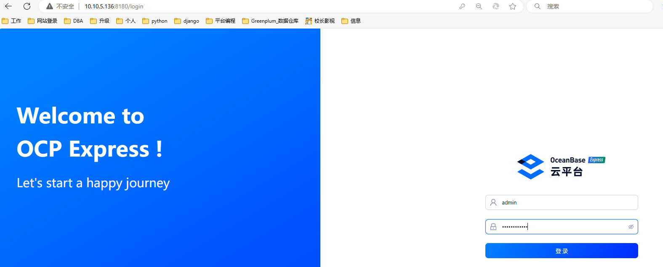Click the lock icon in password field
The height and width of the screenshot is (267, 663).
pyautogui.click(x=493, y=227)
